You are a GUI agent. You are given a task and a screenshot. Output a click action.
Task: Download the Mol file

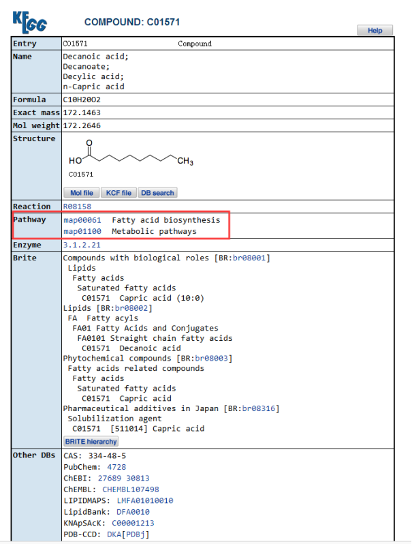click(x=82, y=193)
